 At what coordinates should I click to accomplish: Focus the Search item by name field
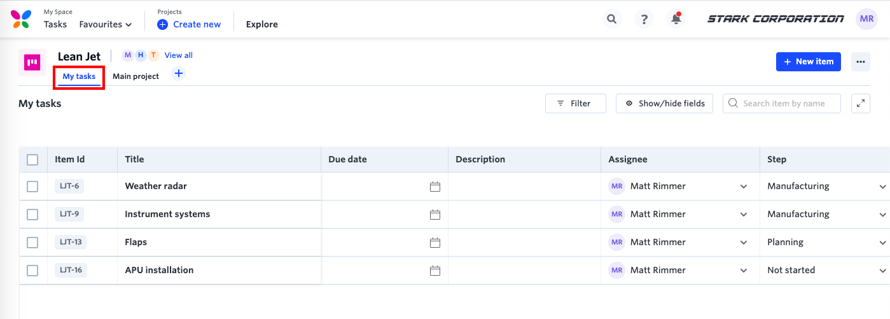pos(788,104)
